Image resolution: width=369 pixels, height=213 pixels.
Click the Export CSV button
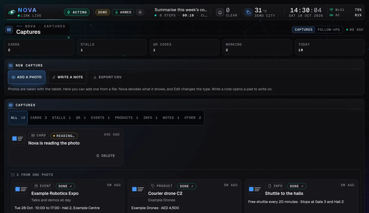(x=107, y=77)
